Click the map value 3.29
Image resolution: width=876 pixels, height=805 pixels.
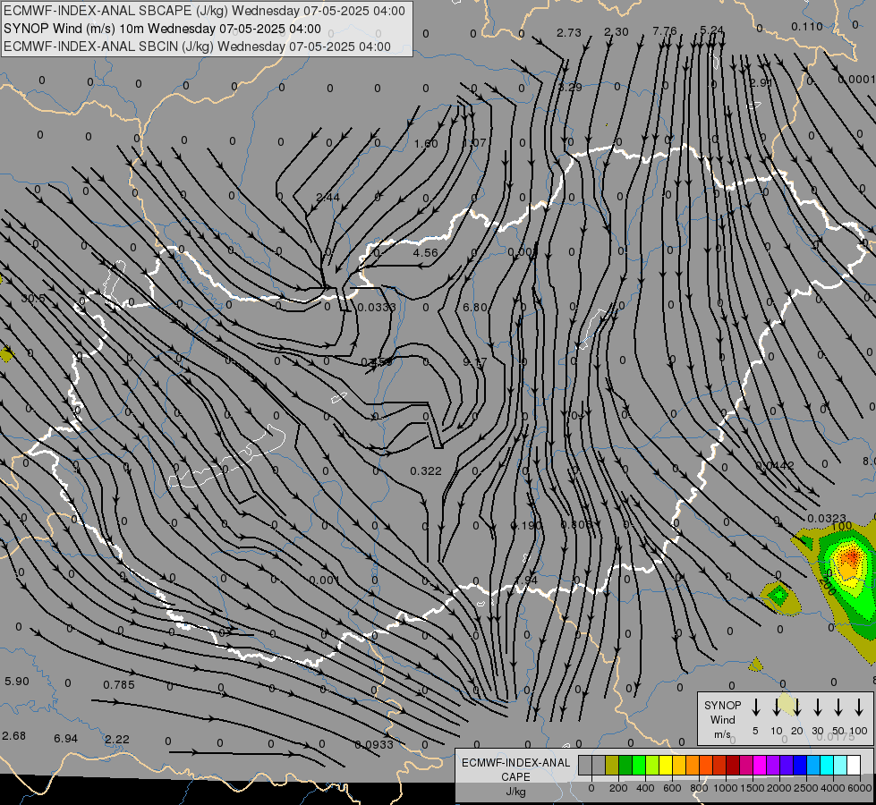pyautogui.click(x=570, y=87)
